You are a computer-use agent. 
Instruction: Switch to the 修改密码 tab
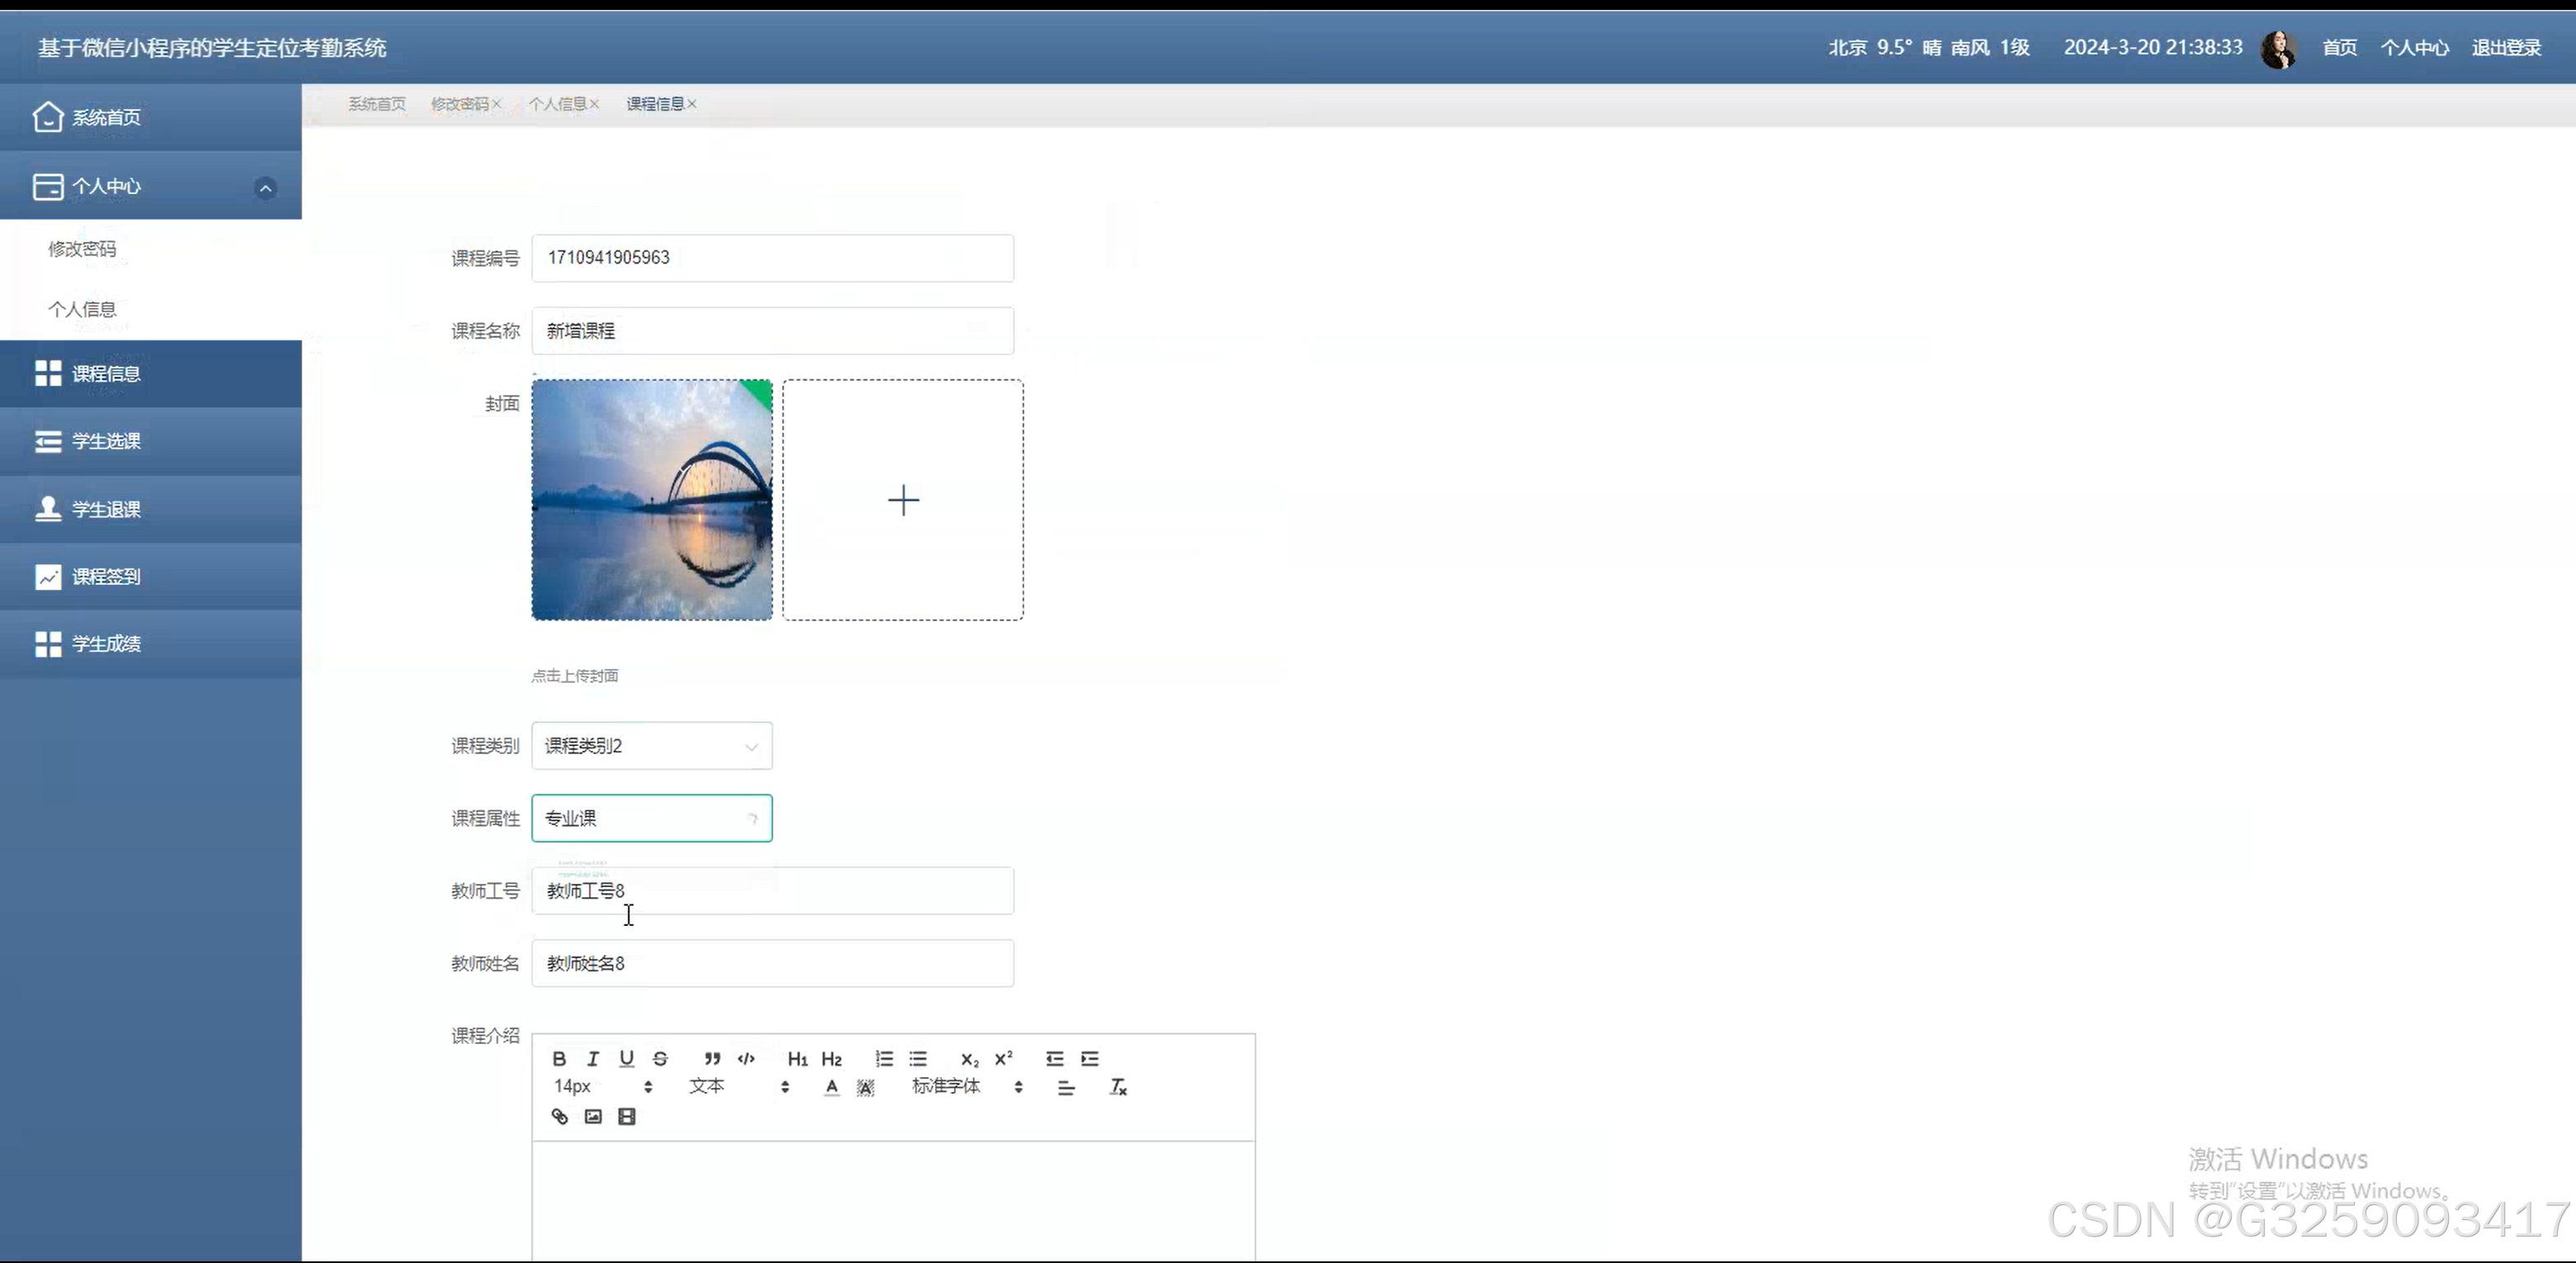click(x=459, y=104)
